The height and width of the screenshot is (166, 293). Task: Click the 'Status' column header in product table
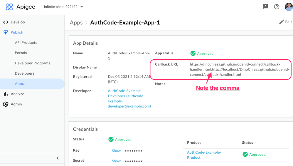tap(247, 142)
